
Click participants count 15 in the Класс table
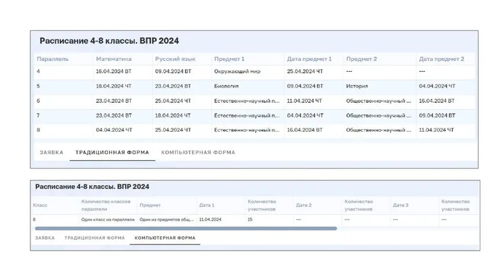pyautogui.click(x=250, y=220)
